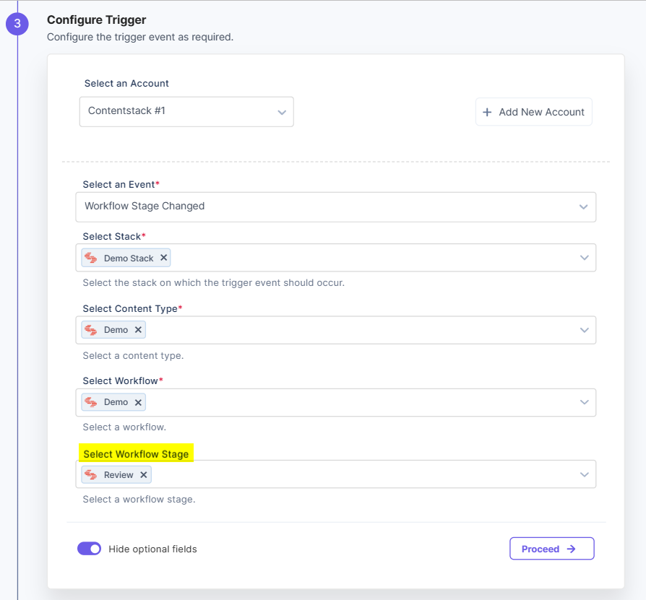Click the plus icon beside Add New Account
This screenshot has width=646, height=600.
point(487,112)
